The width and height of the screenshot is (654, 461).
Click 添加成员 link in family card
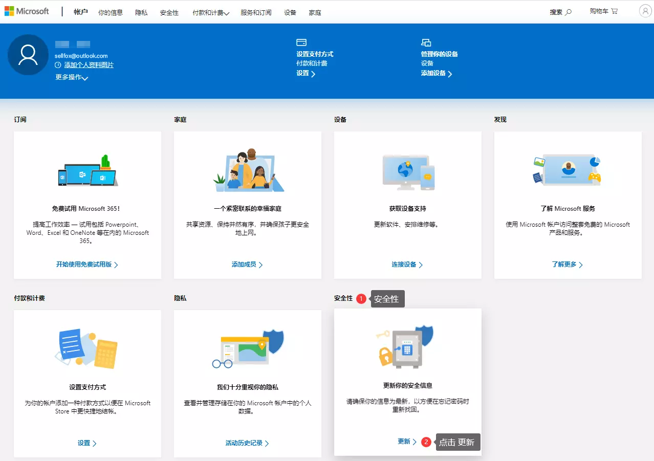(247, 265)
